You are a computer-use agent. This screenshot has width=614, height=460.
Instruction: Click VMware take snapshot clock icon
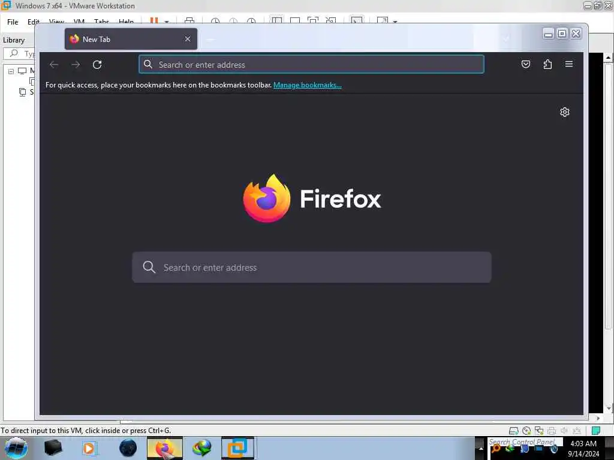[215, 21]
